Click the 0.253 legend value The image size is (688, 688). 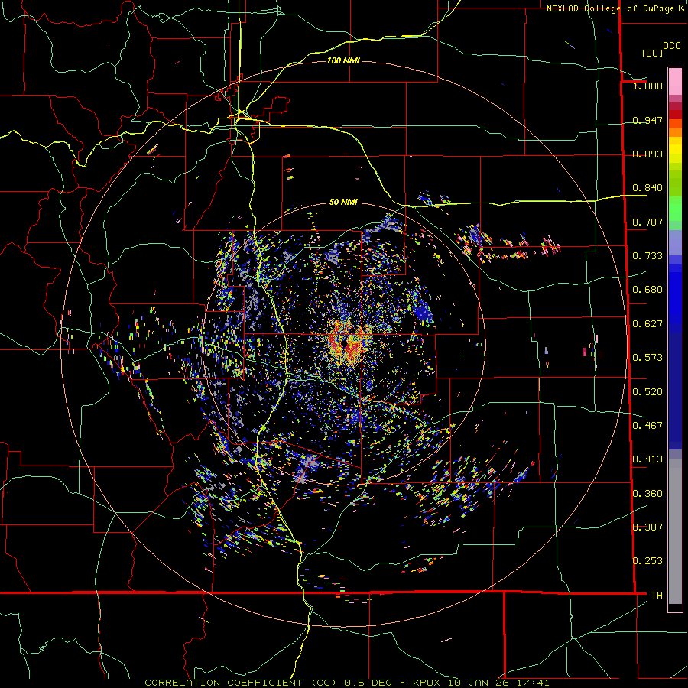[x=647, y=561]
